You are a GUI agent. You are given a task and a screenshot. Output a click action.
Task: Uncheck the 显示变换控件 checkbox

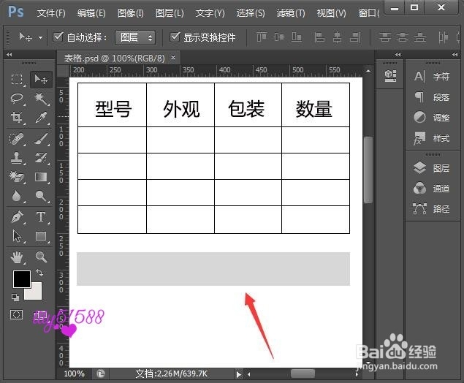[x=175, y=37]
